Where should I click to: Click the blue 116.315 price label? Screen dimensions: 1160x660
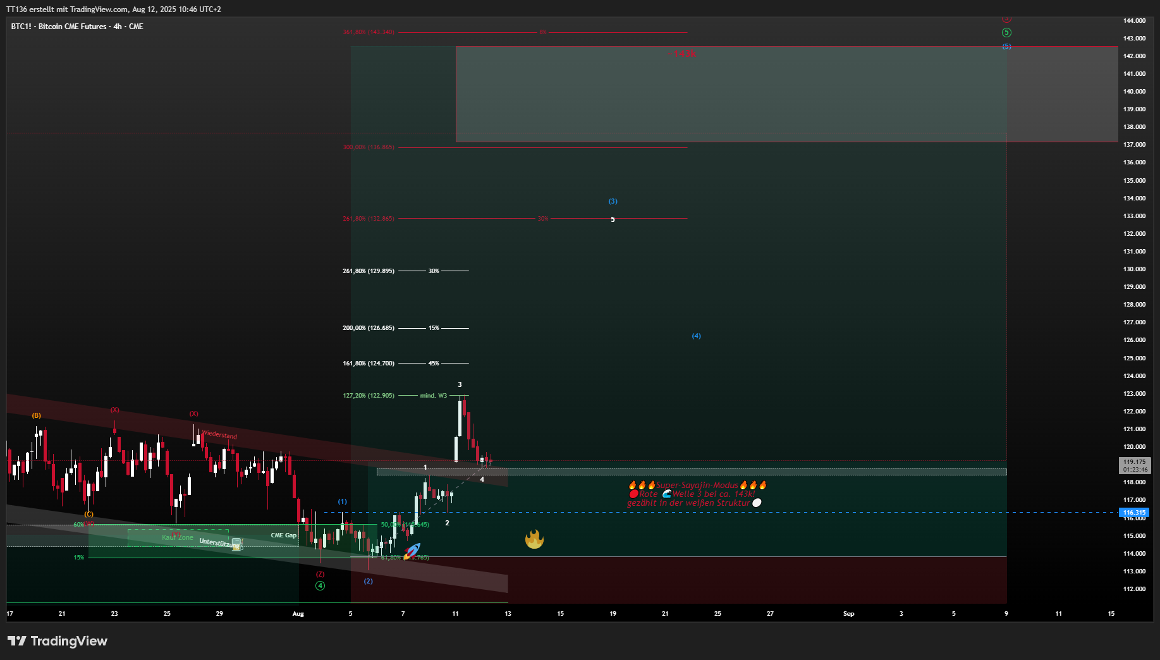pyautogui.click(x=1135, y=513)
